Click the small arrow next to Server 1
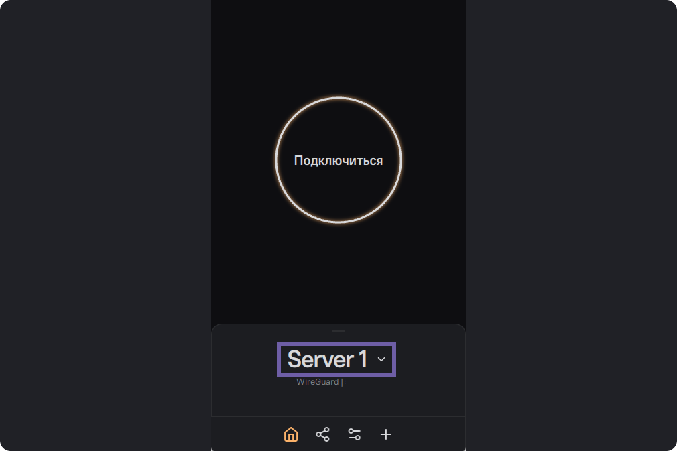Image resolution: width=677 pixels, height=451 pixels. click(x=381, y=359)
